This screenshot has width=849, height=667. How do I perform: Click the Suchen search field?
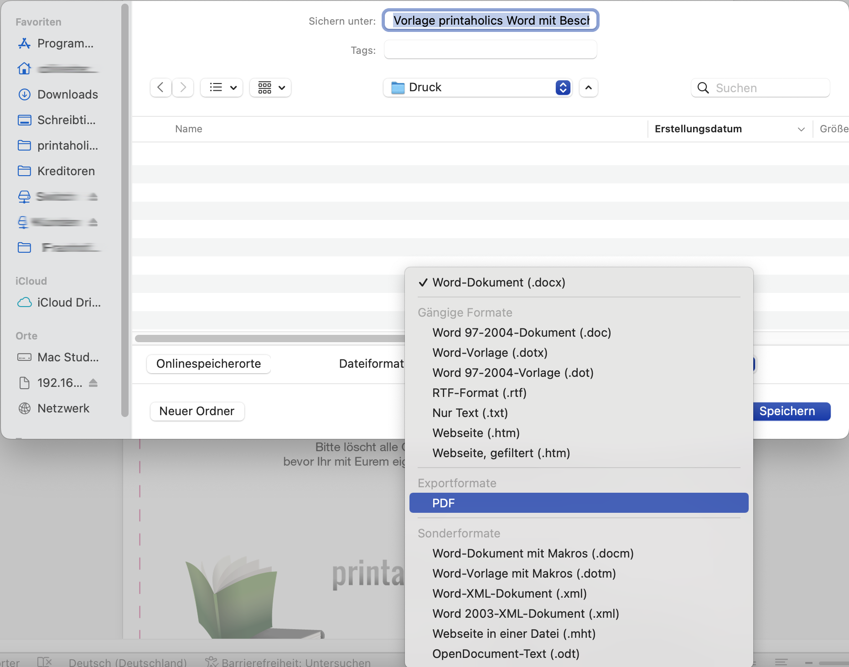tap(761, 88)
